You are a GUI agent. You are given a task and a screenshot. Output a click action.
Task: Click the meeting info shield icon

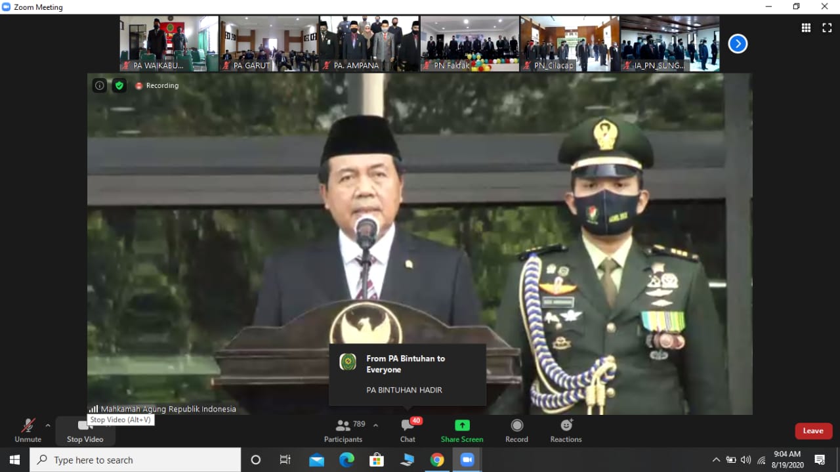click(119, 85)
